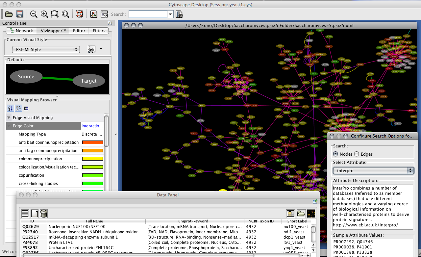Switch to the Network tab
This screenshot has width=421, height=257.
tap(21, 31)
